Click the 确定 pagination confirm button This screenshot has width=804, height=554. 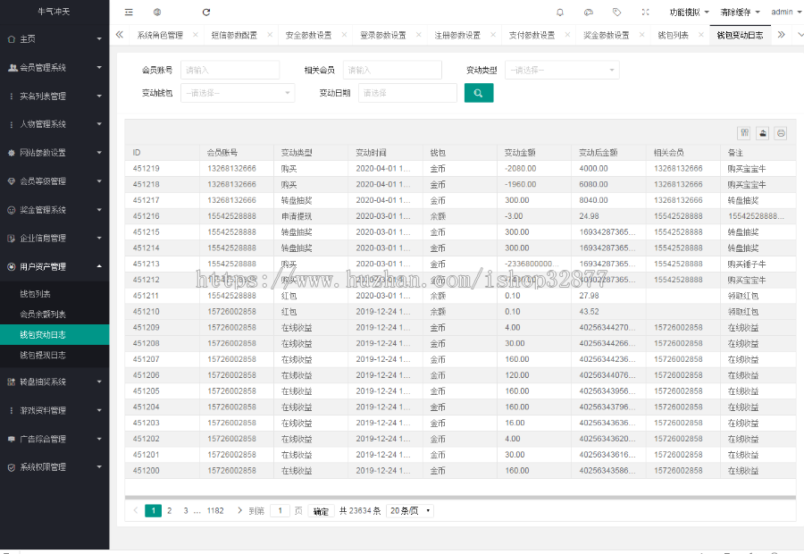321,509
